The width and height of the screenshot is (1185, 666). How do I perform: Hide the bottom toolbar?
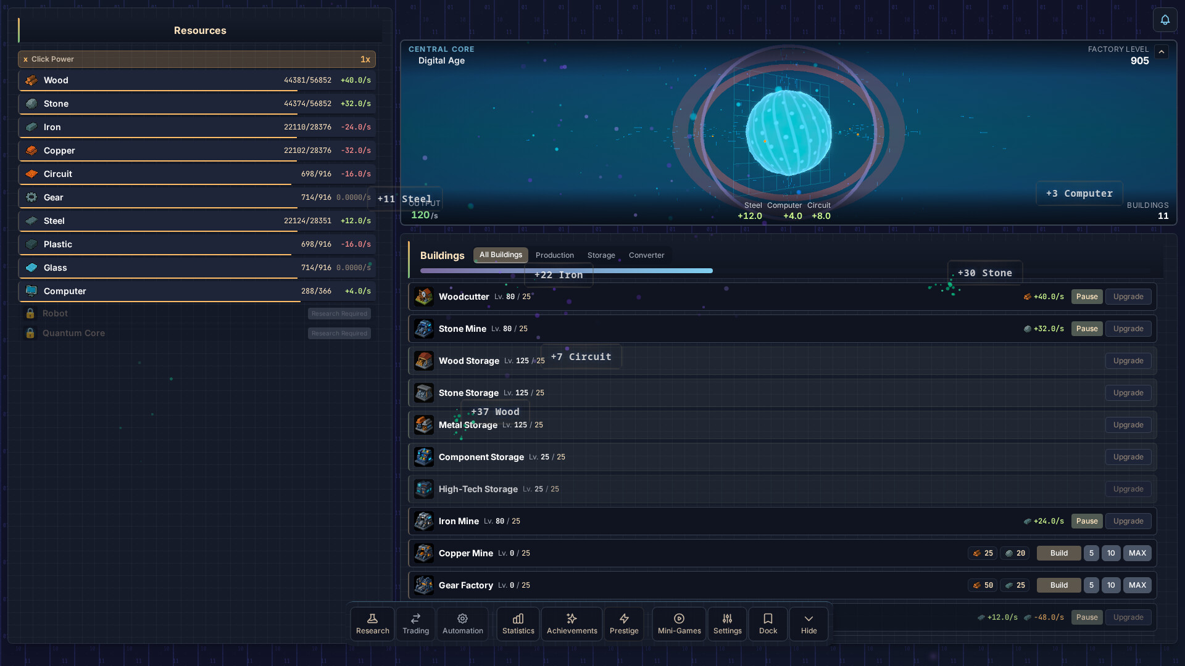click(x=809, y=624)
